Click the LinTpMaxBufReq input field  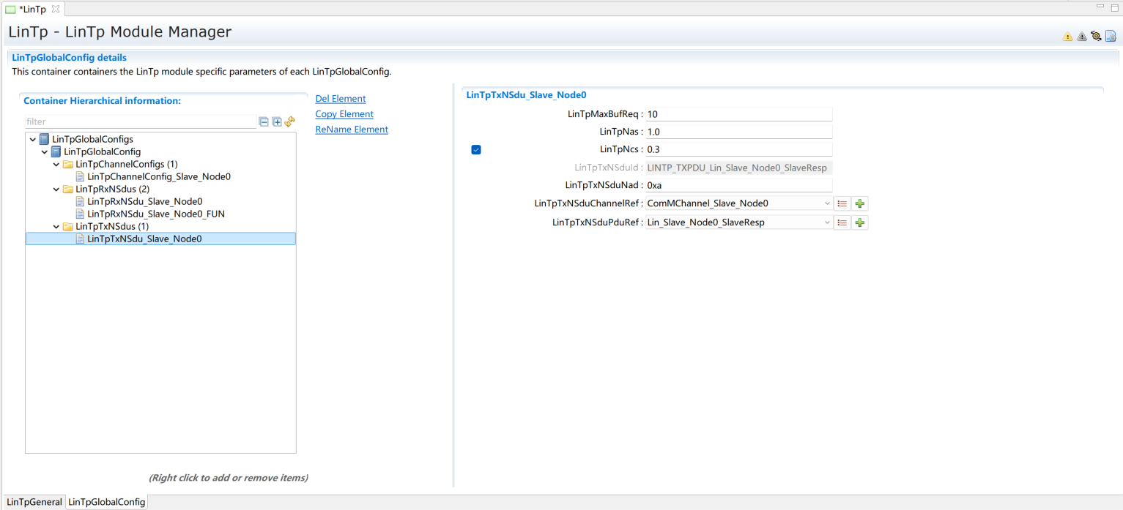pyautogui.click(x=738, y=114)
